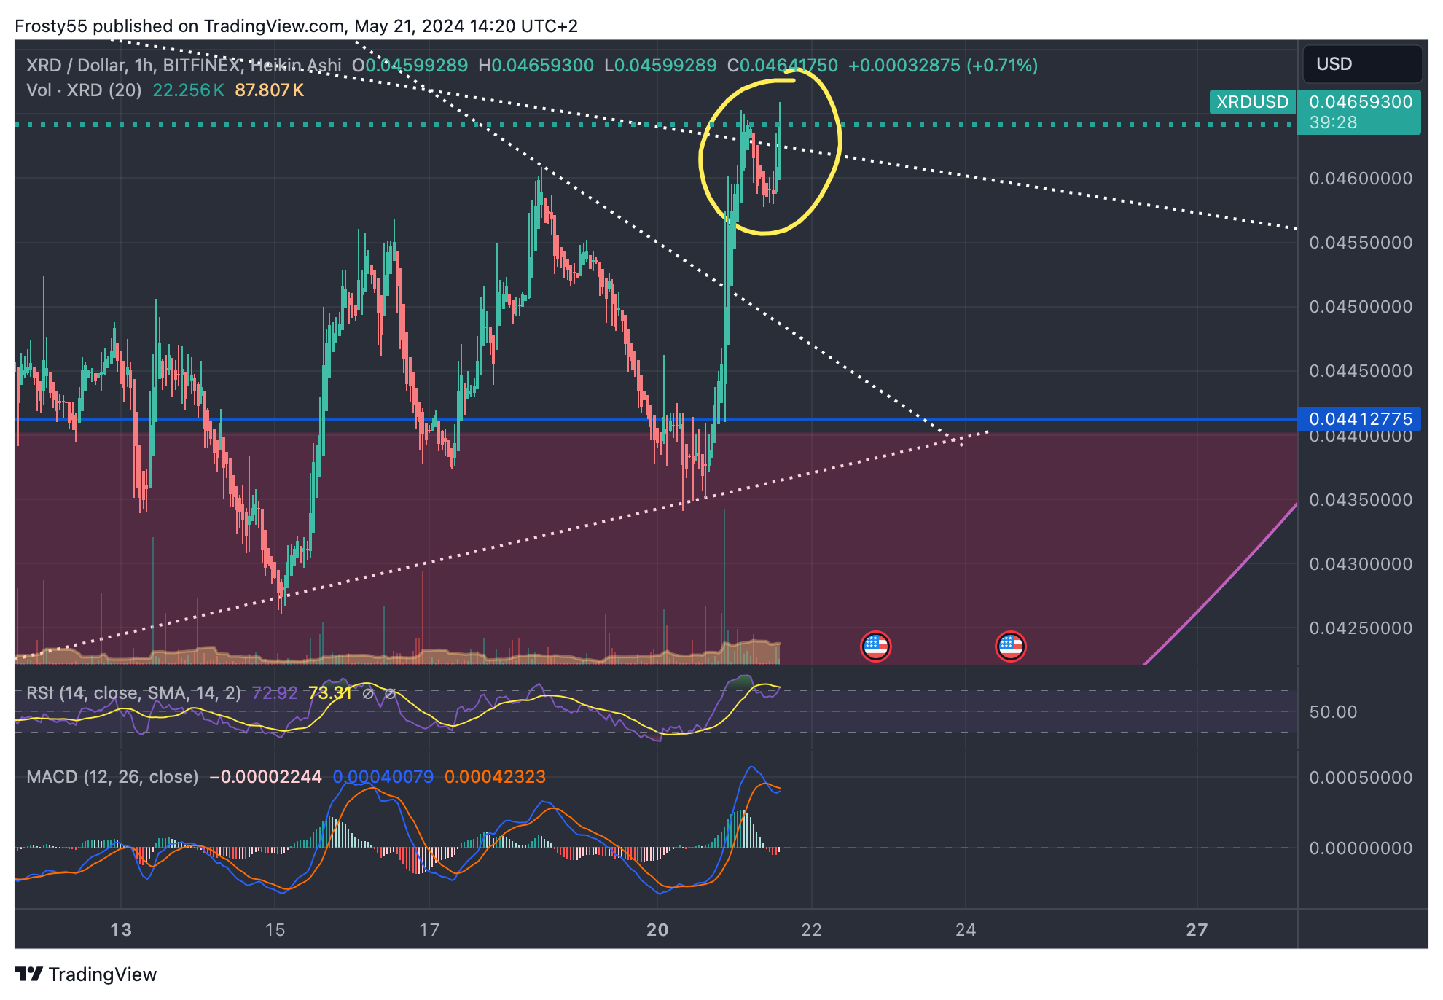The height and width of the screenshot is (1000, 1443).
Task: Click the MACD histogram value −0.00002244
Action: 265,777
